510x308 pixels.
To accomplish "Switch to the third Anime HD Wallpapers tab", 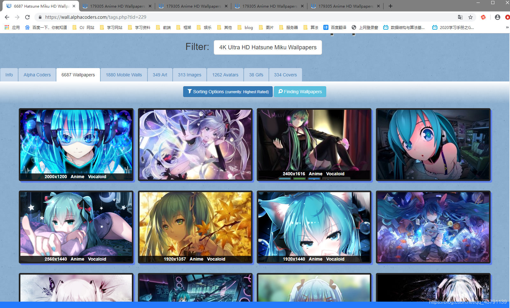I will [x=269, y=6].
